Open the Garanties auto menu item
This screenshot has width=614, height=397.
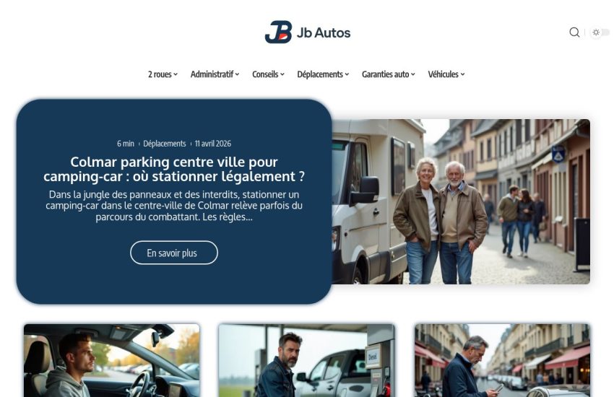point(388,74)
